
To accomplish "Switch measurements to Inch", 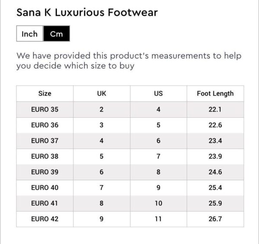I will pyautogui.click(x=30, y=34).
